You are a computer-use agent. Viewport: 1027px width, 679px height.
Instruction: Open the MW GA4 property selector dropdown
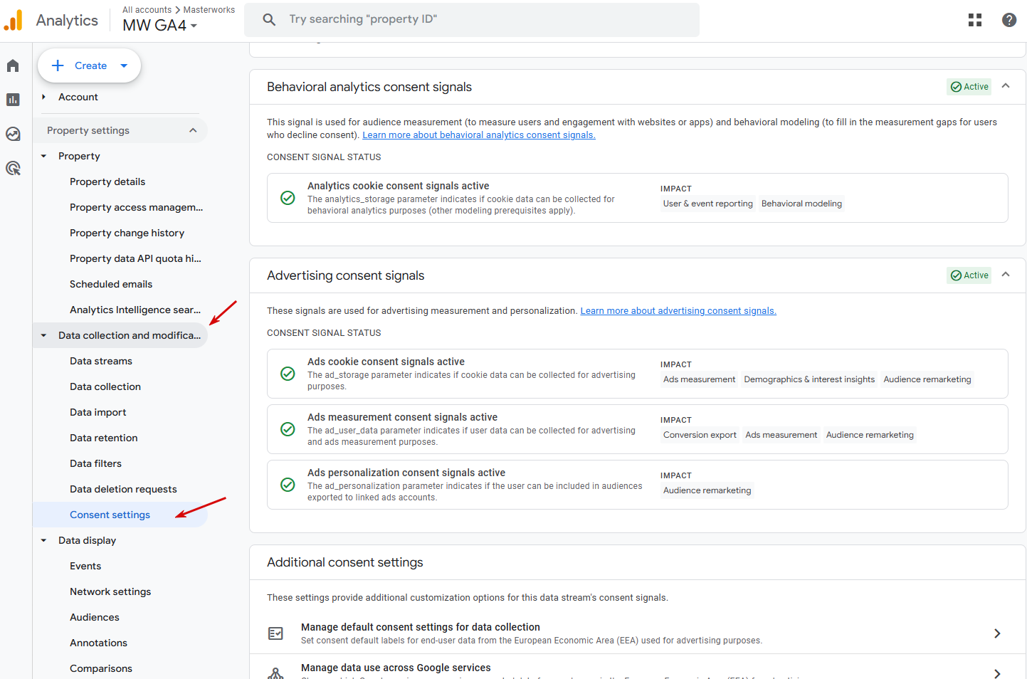point(160,26)
